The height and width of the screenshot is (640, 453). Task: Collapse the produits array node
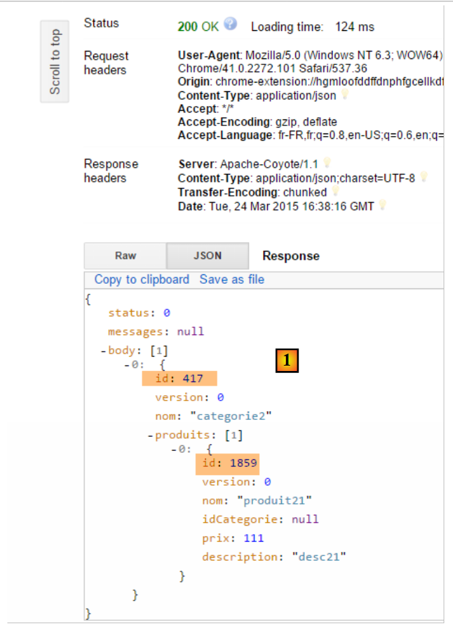[x=151, y=435]
